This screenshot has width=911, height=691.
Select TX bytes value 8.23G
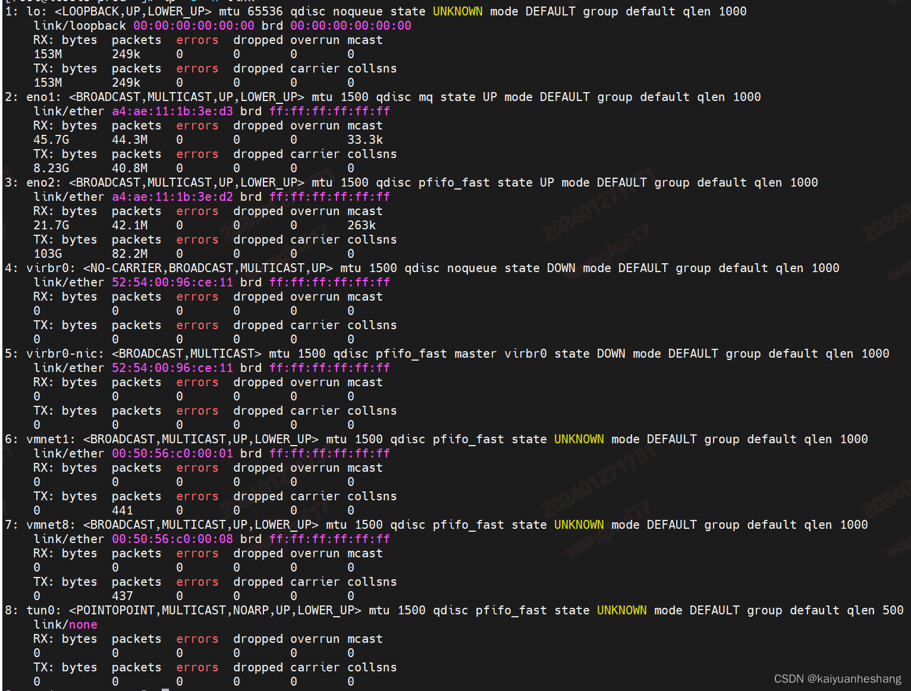pyautogui.click(x=51, y=168)
